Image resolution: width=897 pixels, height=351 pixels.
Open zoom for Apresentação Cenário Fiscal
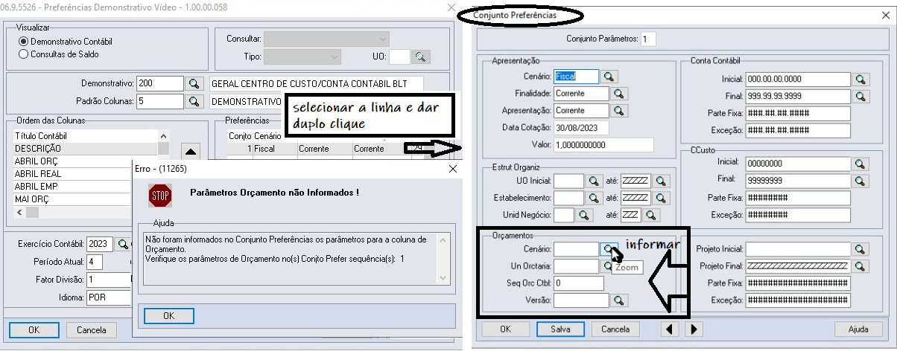coord(609,76)
